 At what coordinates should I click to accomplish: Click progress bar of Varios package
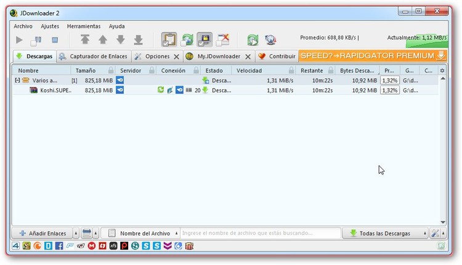pyautogui.click(x=390, y=81)
